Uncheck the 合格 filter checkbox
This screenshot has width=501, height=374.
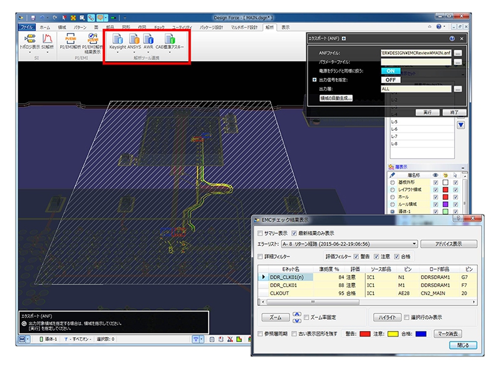(396, 256)
